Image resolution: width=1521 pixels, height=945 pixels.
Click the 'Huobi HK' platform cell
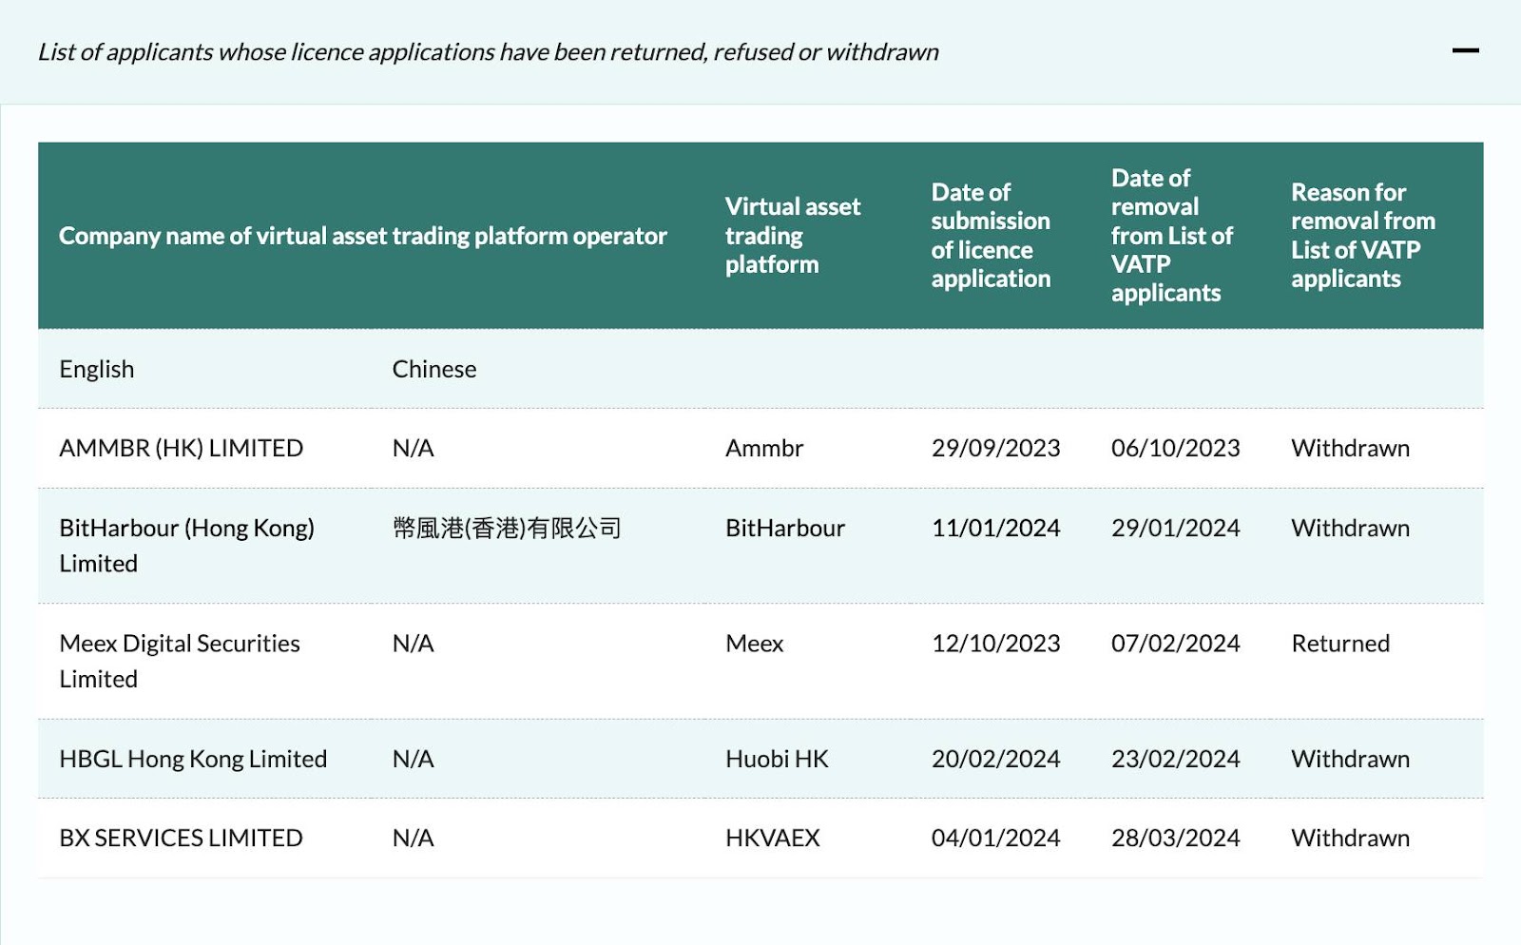pos(777,759)
